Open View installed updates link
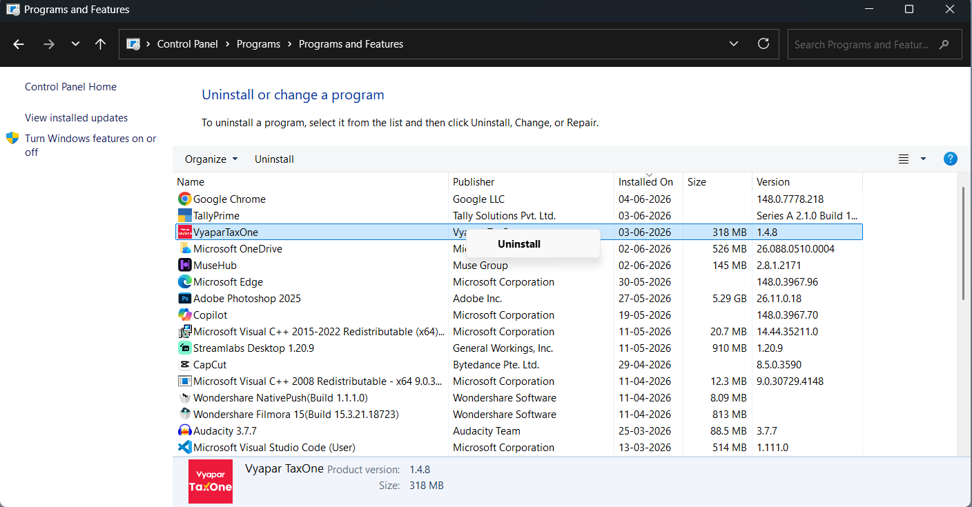Image resolution: width=972 pixels, height=507 pixels. 76,118
